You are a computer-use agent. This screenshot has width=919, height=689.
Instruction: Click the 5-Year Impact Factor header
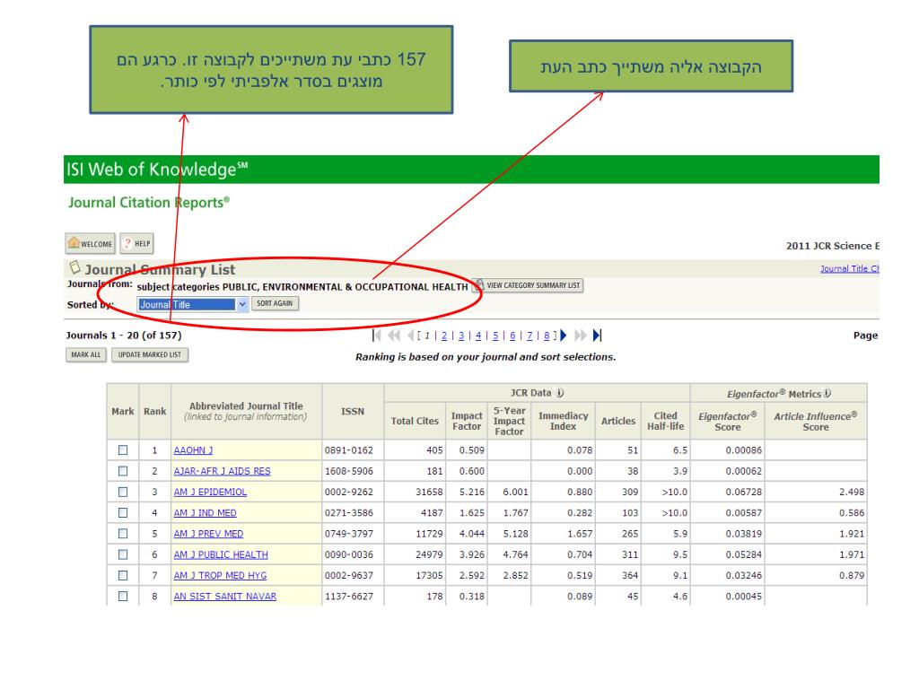click(509, 421)
